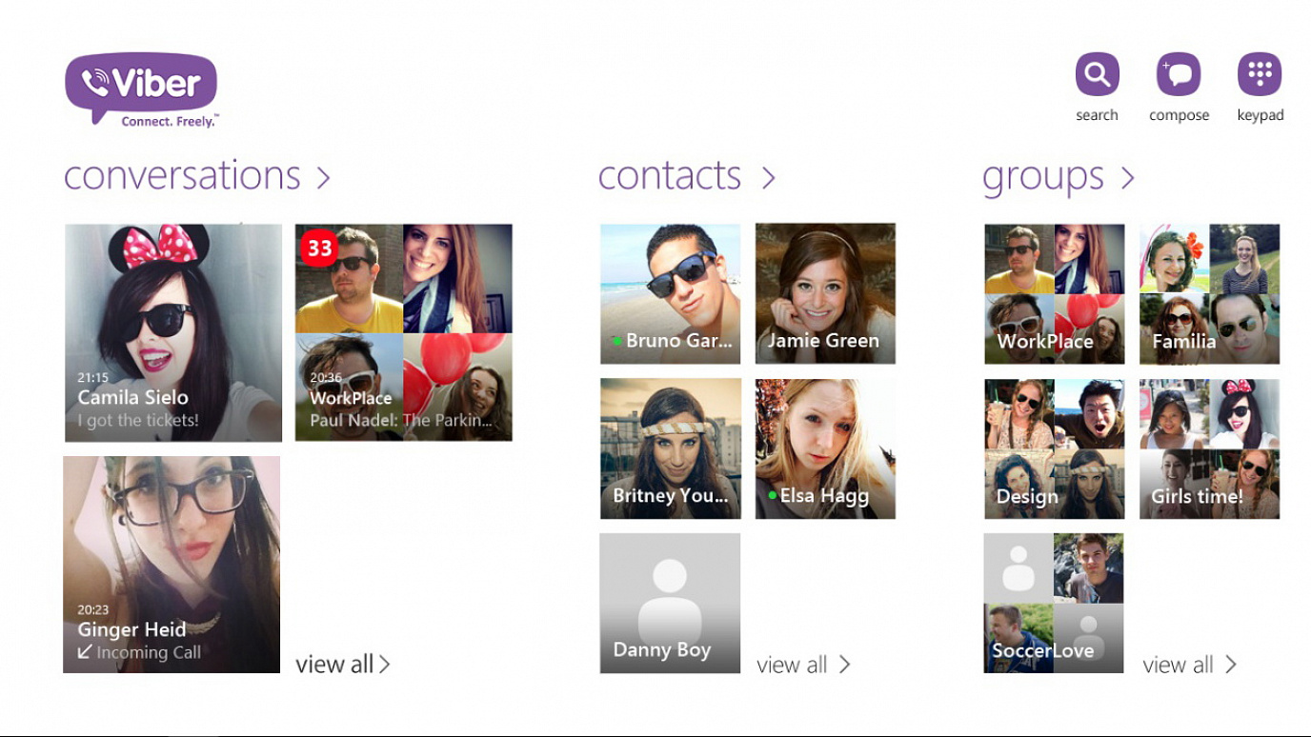Expand the conversations section header
This screenshot has width=1311, height=737.
point(196,176)
